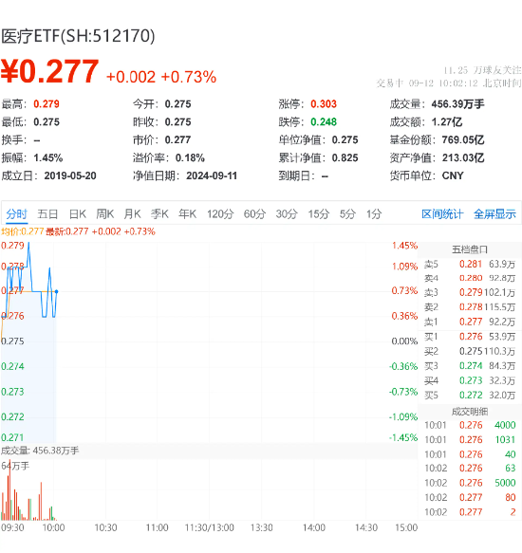The height and width of the screenshot is (553, 522).
Task: Click the 净值日期 2024-09-11
Action: 212,175
